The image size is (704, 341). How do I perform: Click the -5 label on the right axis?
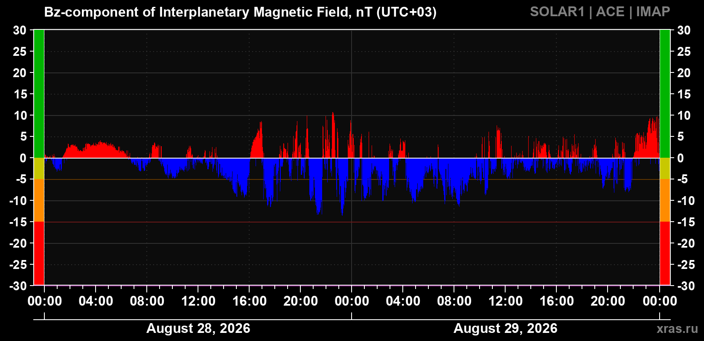(x=683, y=179)
